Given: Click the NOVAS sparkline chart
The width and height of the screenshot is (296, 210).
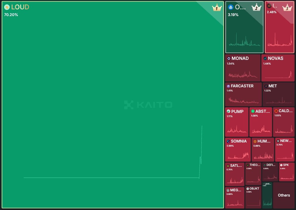Looking at the screenshot, I should pos(278,74).
